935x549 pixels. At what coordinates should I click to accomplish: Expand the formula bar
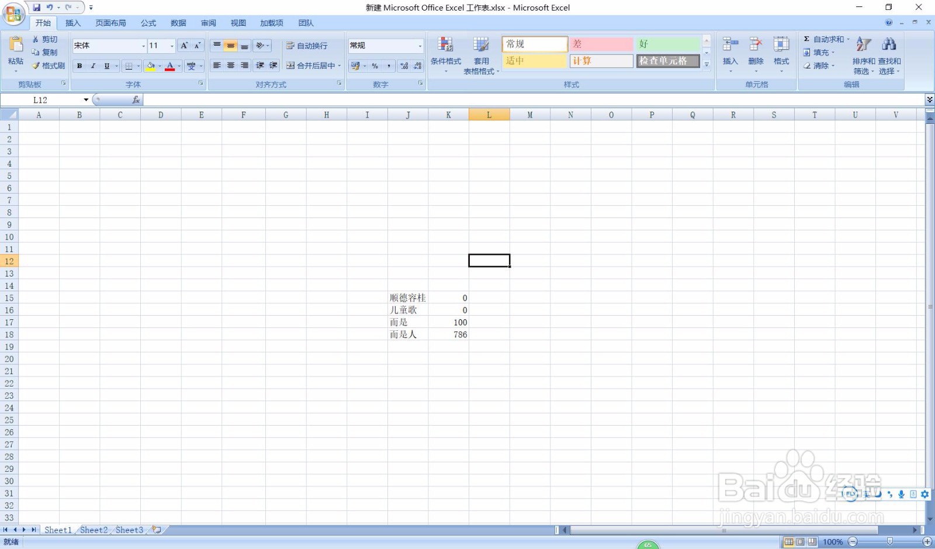point(930,100)
